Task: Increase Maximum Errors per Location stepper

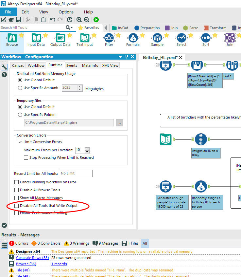Action: tap(87, 149)
